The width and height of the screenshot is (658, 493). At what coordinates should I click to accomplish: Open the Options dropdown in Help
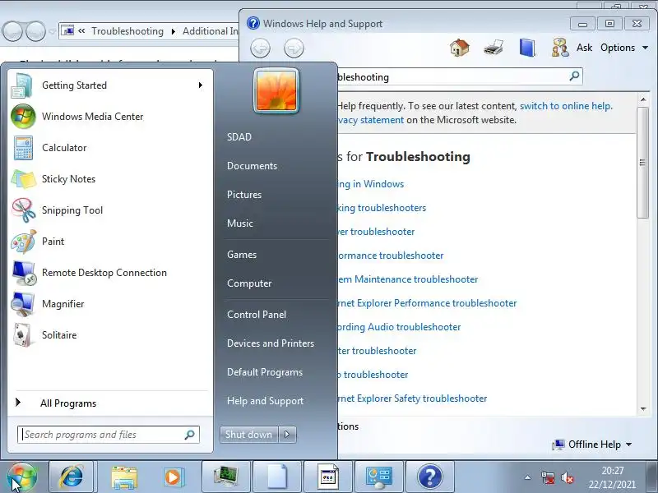tap(624, 48)
